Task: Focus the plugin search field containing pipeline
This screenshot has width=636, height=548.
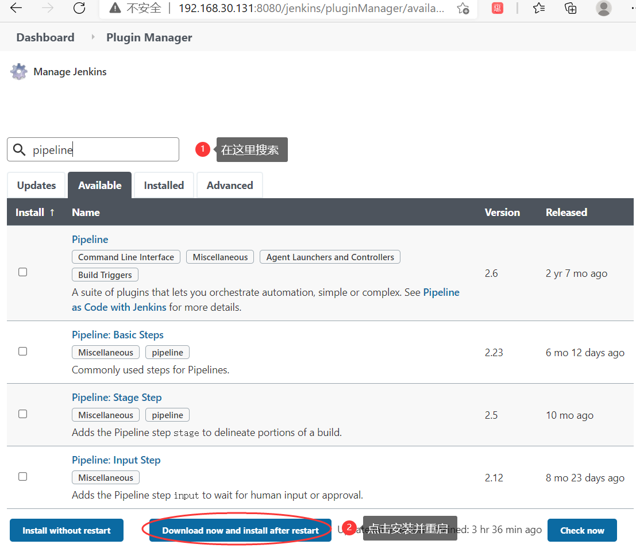Action: pyautogui.click(x=93, y=150)
